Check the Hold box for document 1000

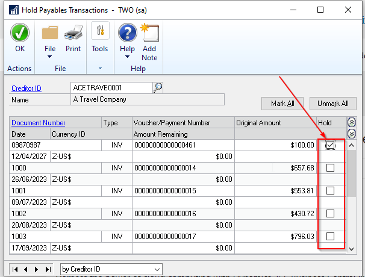330,168
